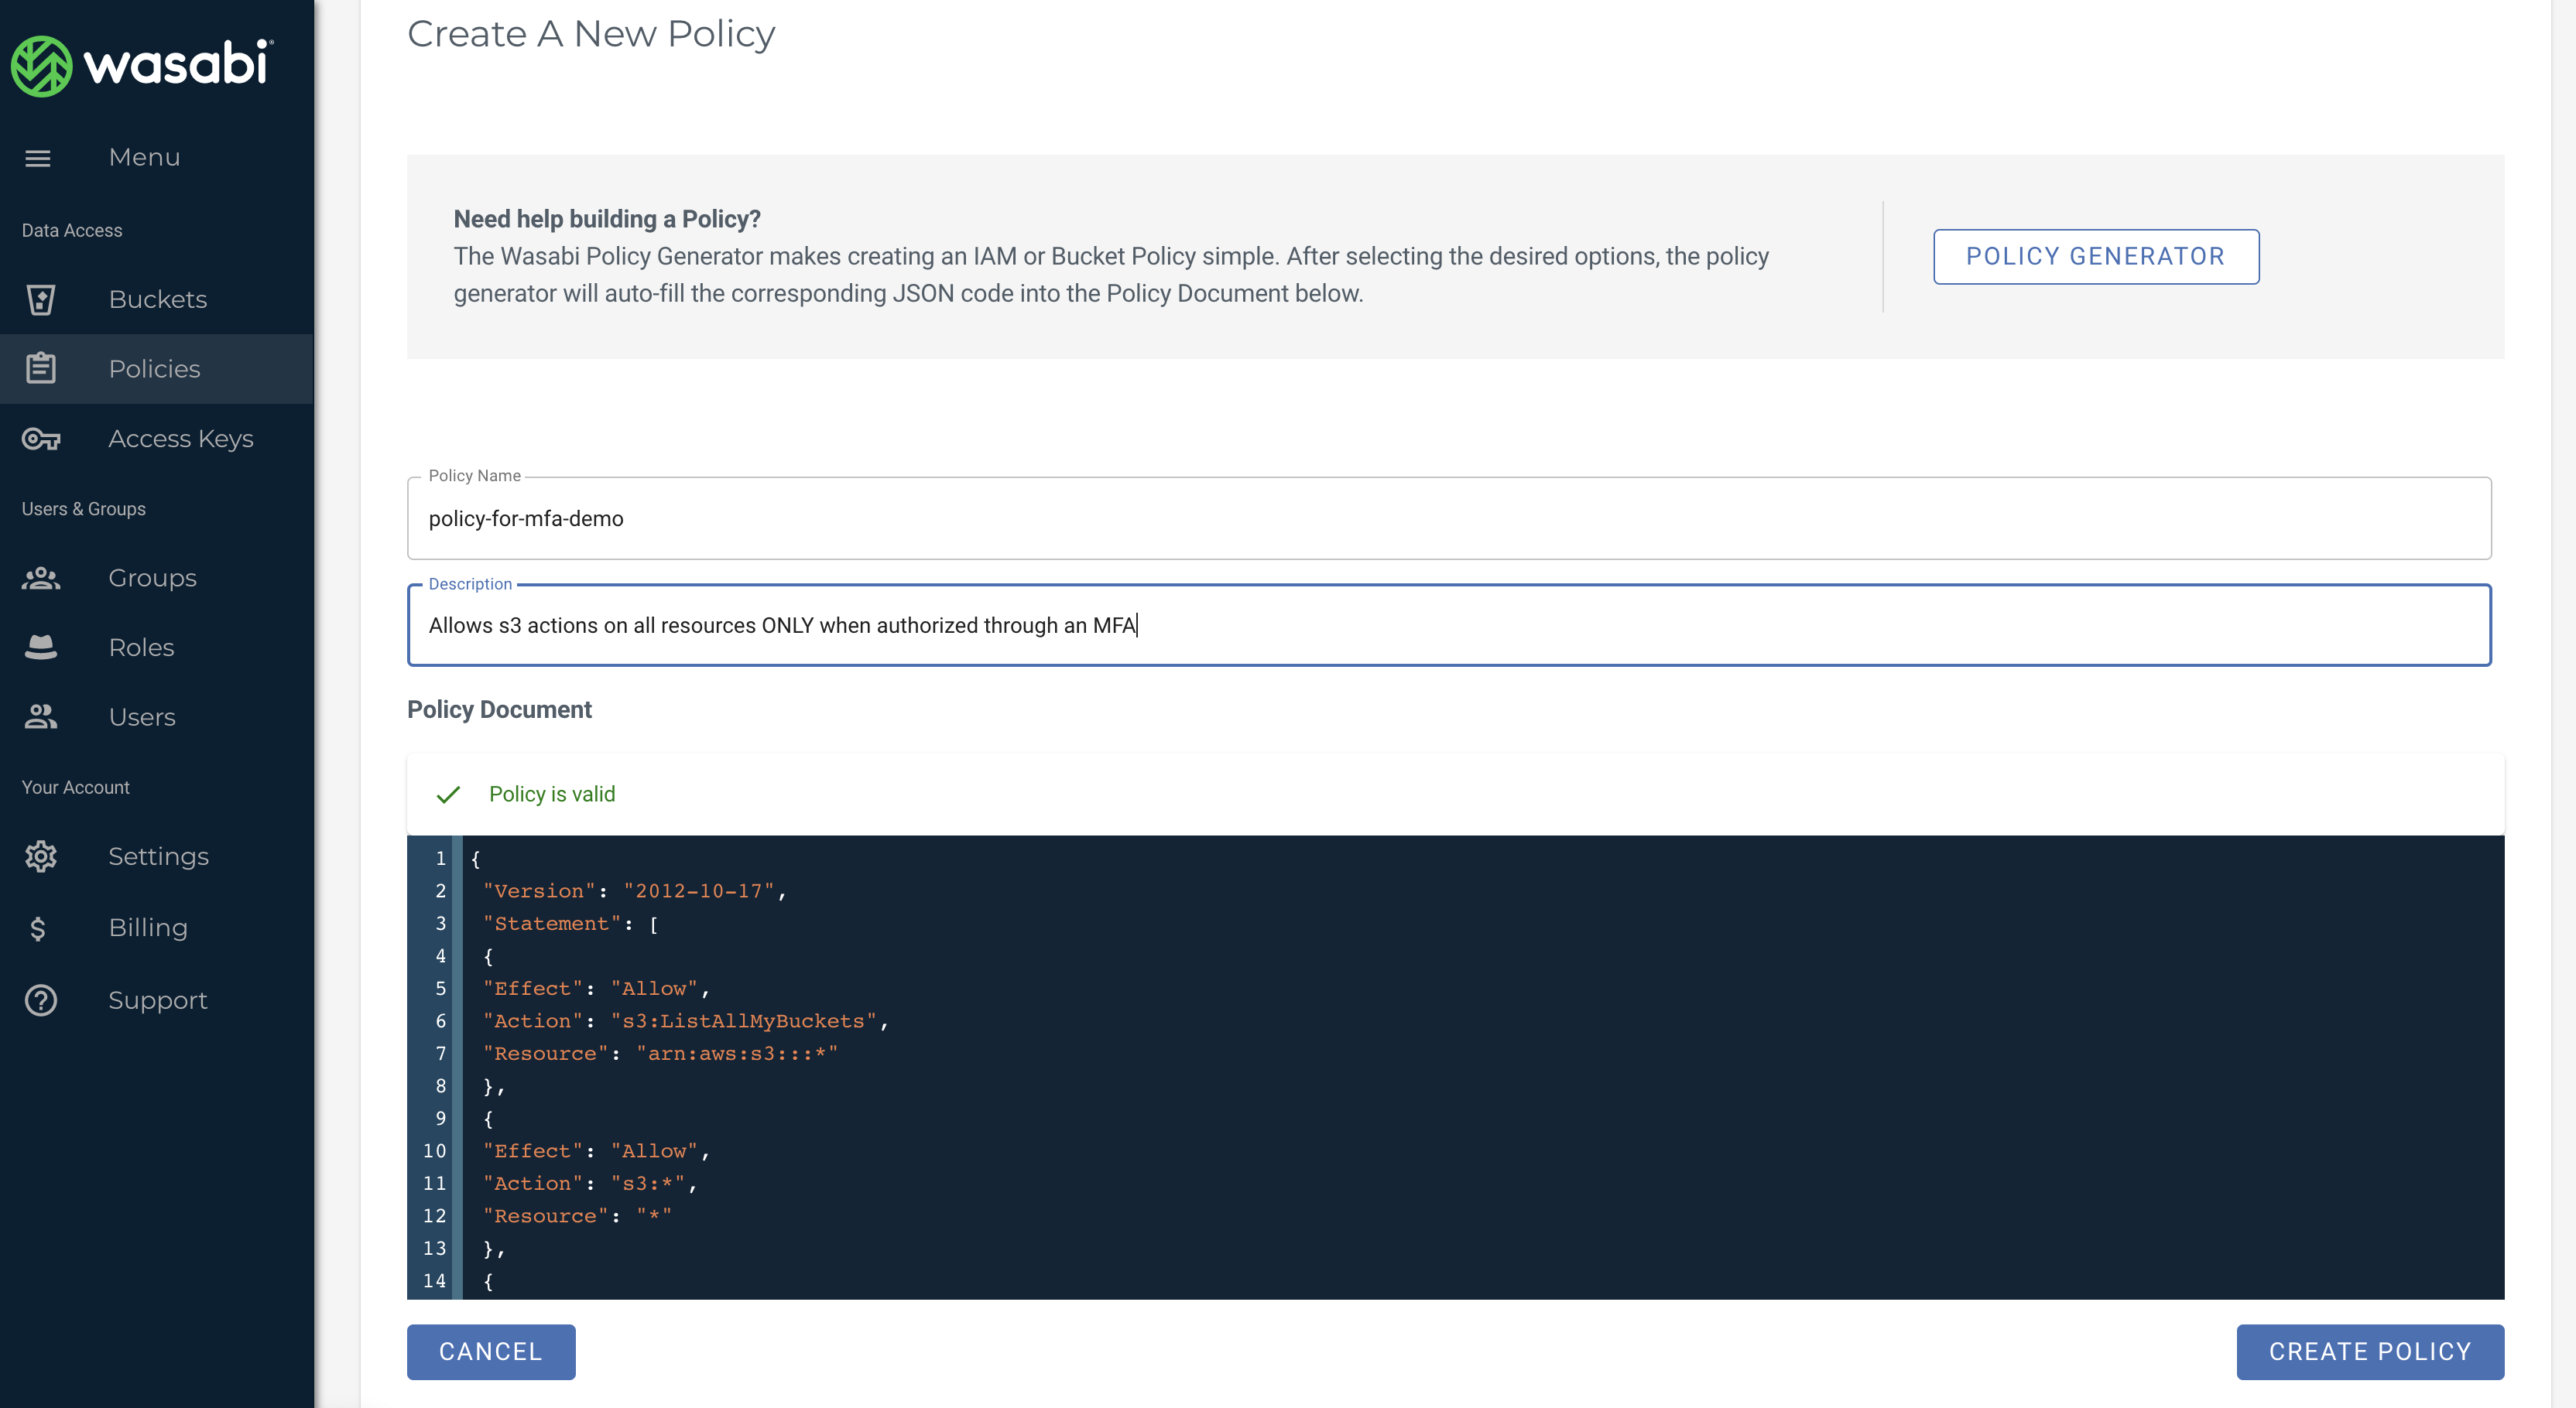Click the Groups people icon
The height and width of the screenshot is (1408, 2576).
click(41, 578)
